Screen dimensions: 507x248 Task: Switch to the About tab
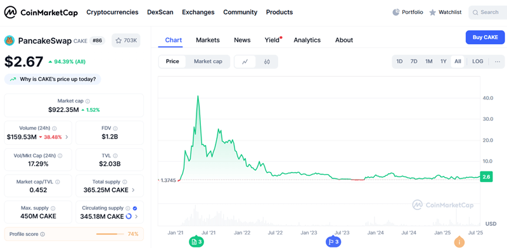[344, 40]
